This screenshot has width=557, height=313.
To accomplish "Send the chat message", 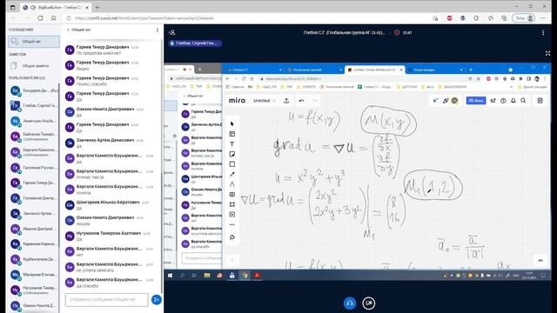I will [156, 299].
